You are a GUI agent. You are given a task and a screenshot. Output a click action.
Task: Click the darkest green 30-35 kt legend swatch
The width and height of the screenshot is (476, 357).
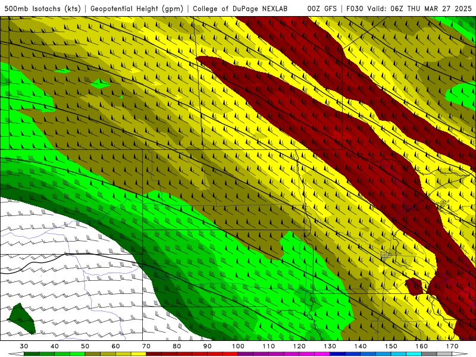pyautogui.click(x=32, y=354)
